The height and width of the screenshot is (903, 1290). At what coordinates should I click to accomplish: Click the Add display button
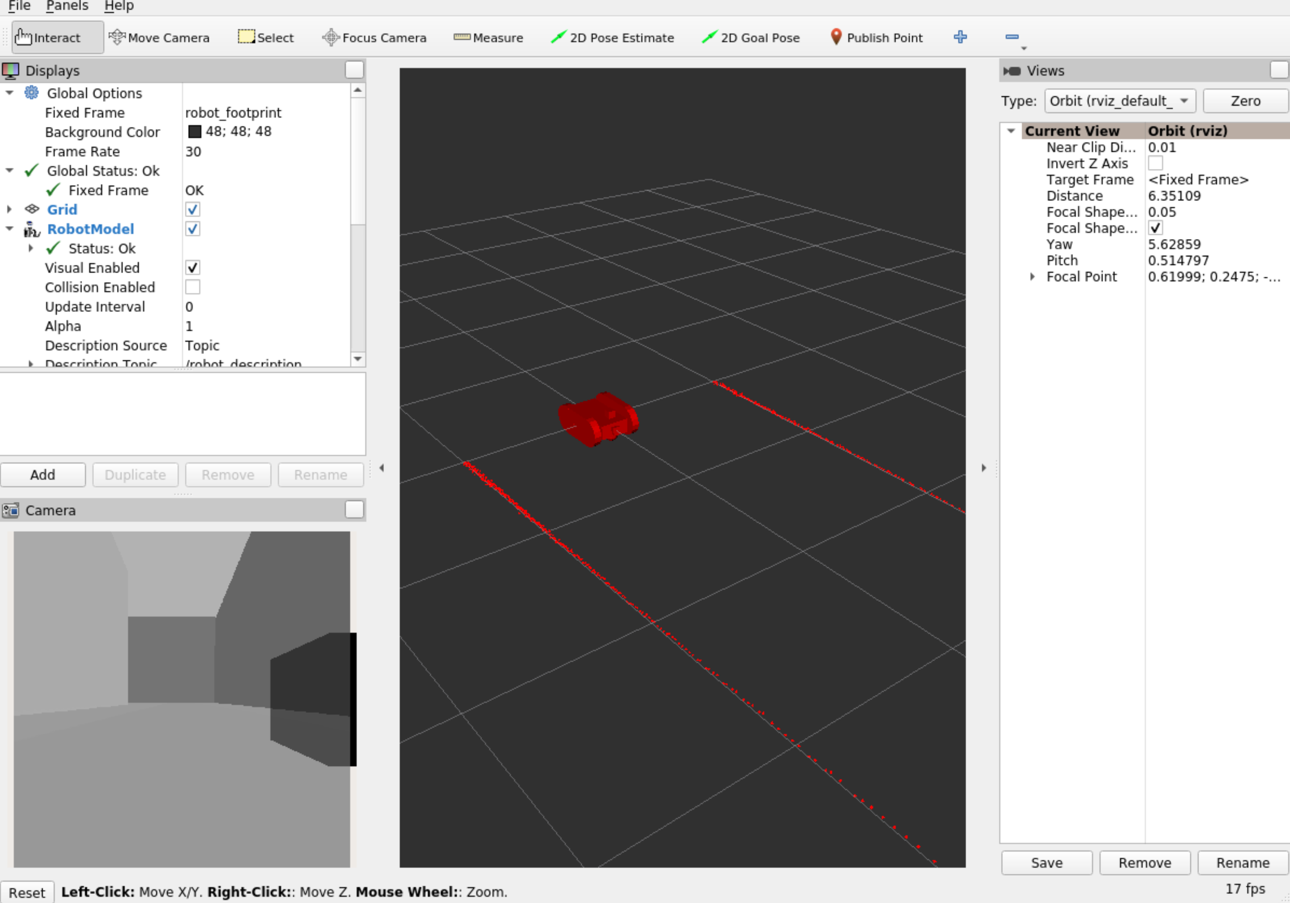click(x=43, y=475)
